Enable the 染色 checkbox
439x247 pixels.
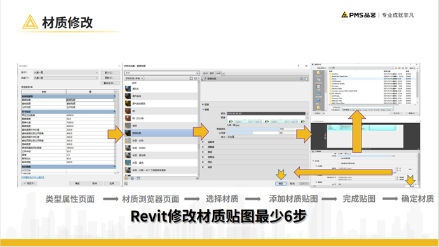pos(206,167)
